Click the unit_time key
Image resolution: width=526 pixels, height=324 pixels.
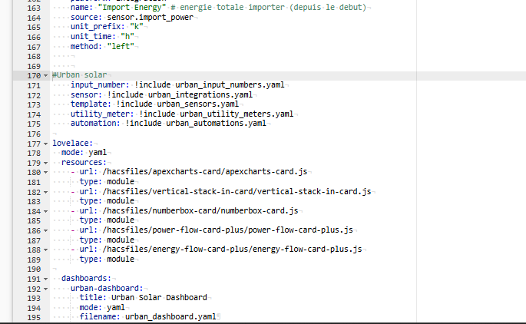(x=93, y=37)
